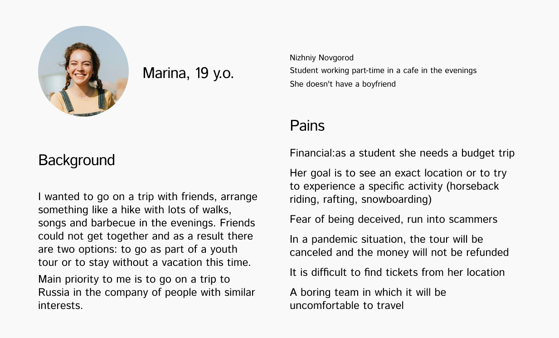
Task: Select the "difficult to find tickets" pain point
Action: (x=397, y=272)
